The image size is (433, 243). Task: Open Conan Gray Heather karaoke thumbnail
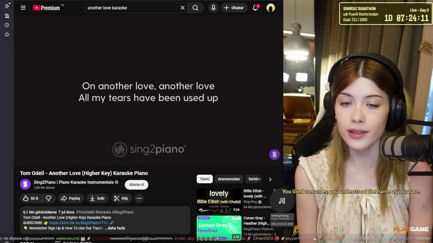point(219,228)
